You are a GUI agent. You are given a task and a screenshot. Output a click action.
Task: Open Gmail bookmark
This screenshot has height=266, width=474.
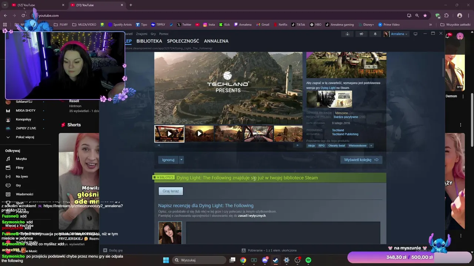[x=263, y=25]
